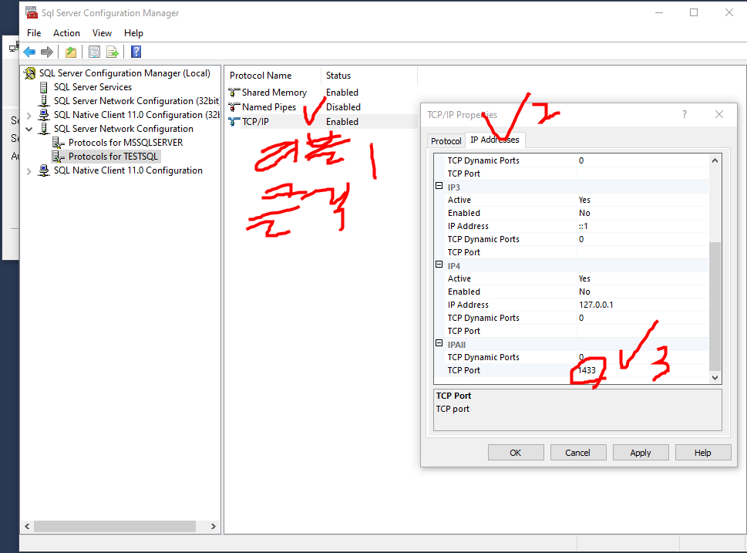Click the tree pane horizontal scrollbar thumb
The height and width of the screenshot is (553, 747).
(115, 526)
